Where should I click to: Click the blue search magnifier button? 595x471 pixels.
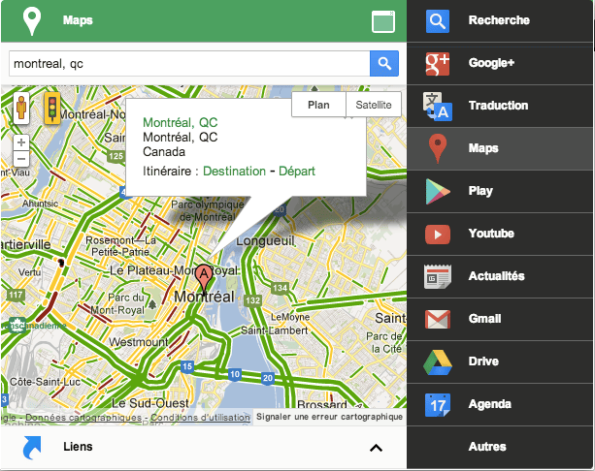click(x=384, y=64)
